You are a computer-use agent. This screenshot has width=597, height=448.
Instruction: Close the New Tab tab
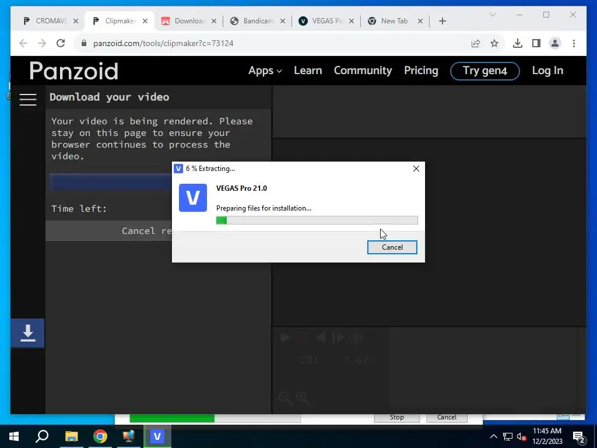[420, 21]
